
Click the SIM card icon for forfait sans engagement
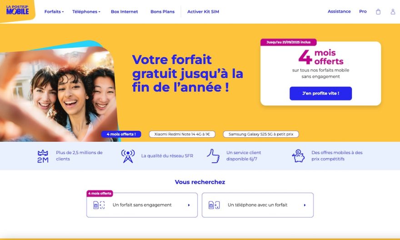[99, 205]
